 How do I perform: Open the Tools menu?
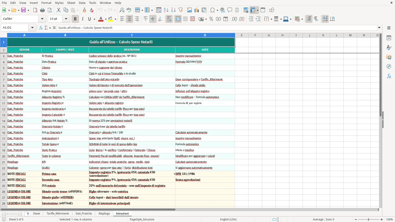[92, 3]
